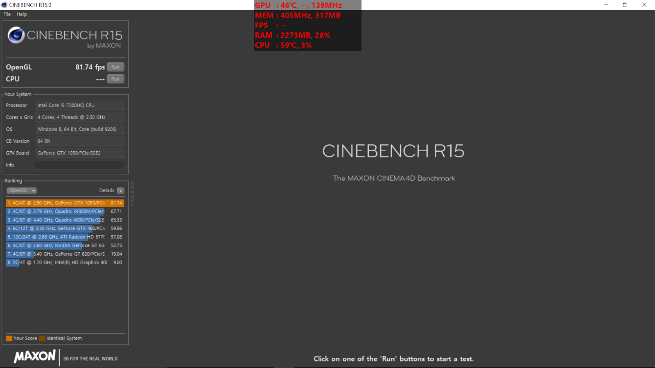Expand ranking Details with the arrow button
This screenshot has width=655, height=368.
pos(121,191)
